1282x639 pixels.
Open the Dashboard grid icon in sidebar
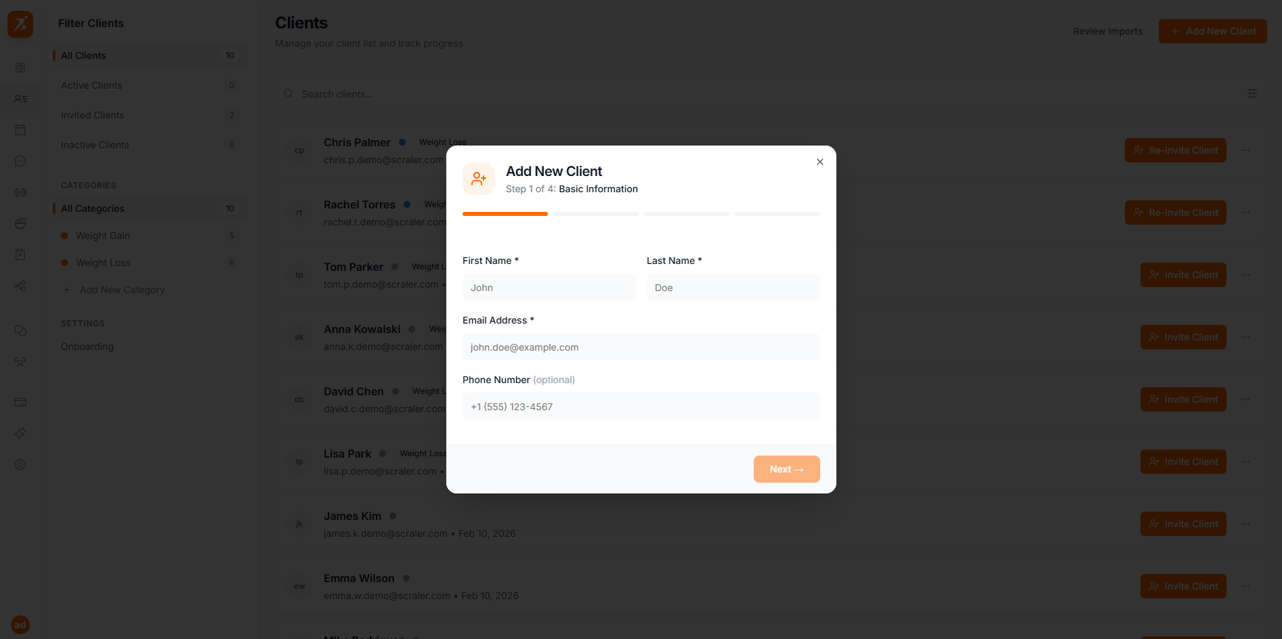(x=20, y=68)
